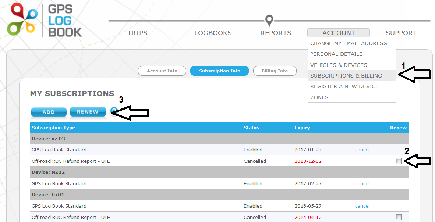Cancel the subscription expiring 2017-01-27
The image size is (435, 222).
(362, 150)
